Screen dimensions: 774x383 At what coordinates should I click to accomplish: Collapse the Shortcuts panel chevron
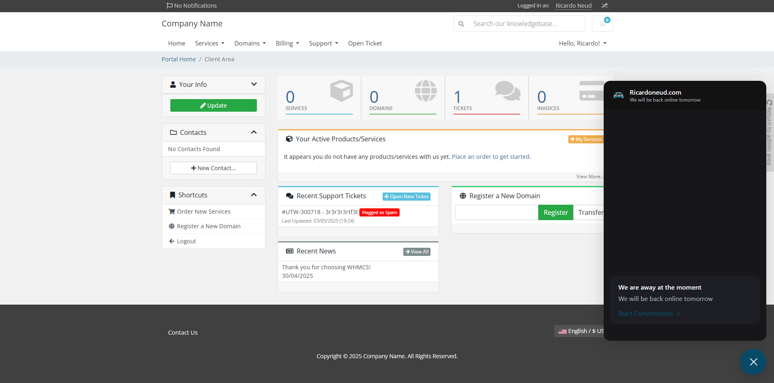(254, 195)
